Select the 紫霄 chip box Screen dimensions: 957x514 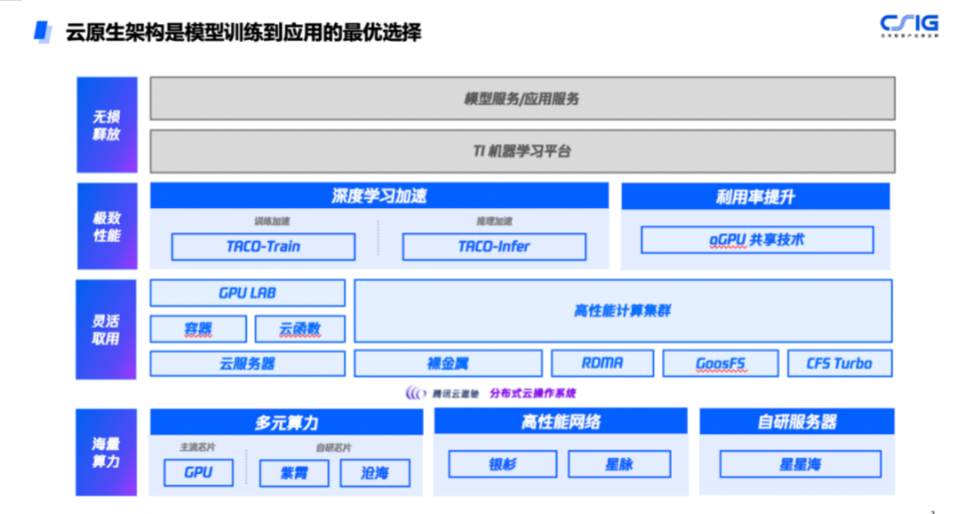(x=293, y=472)
